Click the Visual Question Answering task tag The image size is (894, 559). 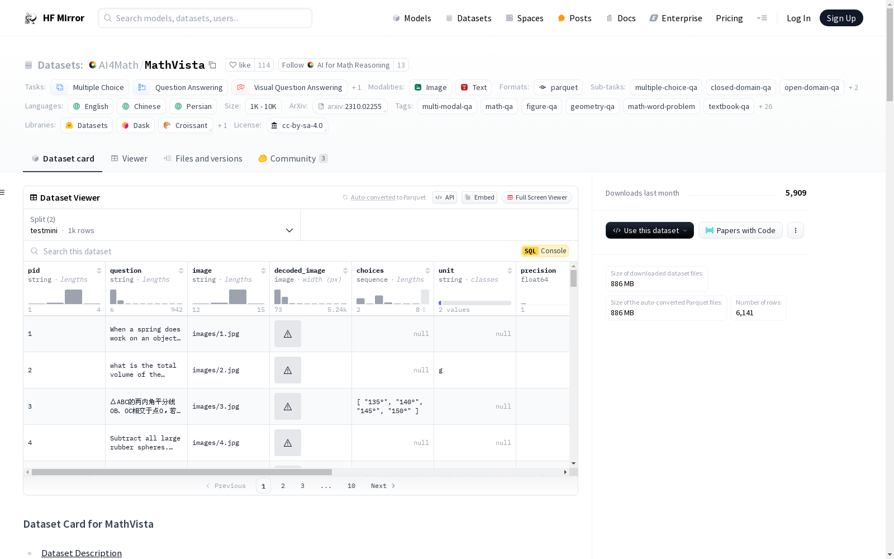click(289, 87)
